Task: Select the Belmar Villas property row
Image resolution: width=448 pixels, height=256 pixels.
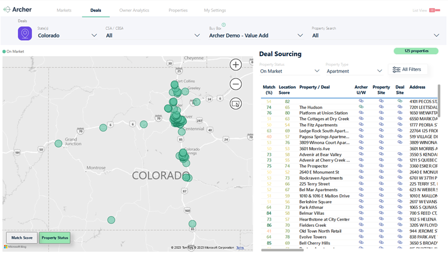Action: [x=350, y=213]
